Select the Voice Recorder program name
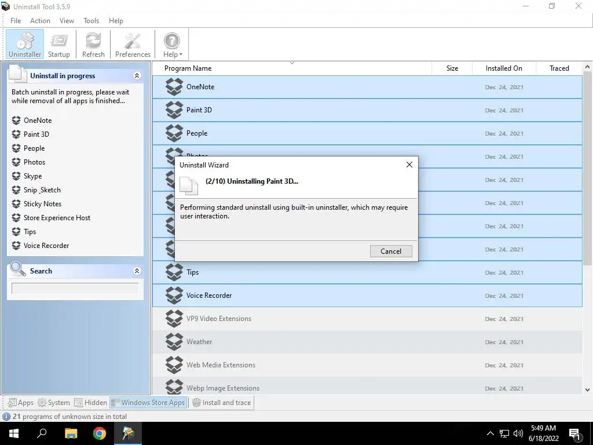 coord(208,296)
